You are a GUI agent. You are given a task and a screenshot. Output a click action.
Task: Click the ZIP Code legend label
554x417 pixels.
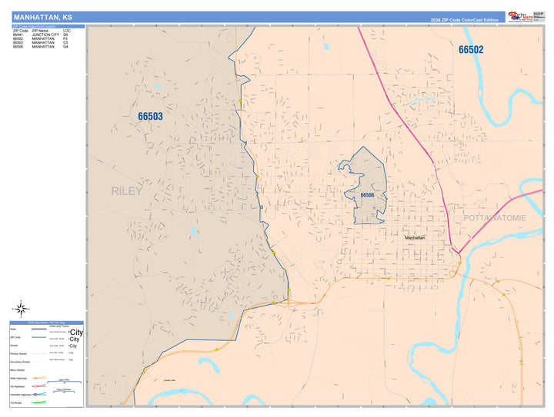[x=15, y=337]
